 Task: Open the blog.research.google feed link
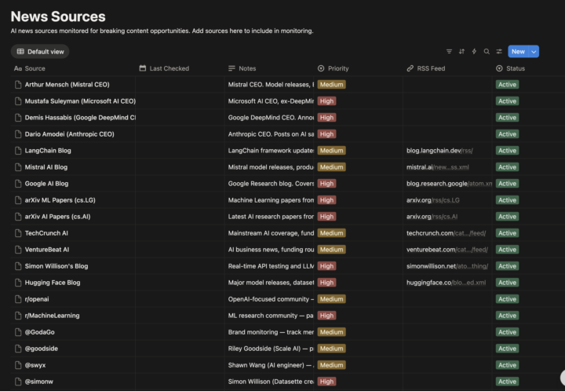pyautogui.click(x=449, y=184)
